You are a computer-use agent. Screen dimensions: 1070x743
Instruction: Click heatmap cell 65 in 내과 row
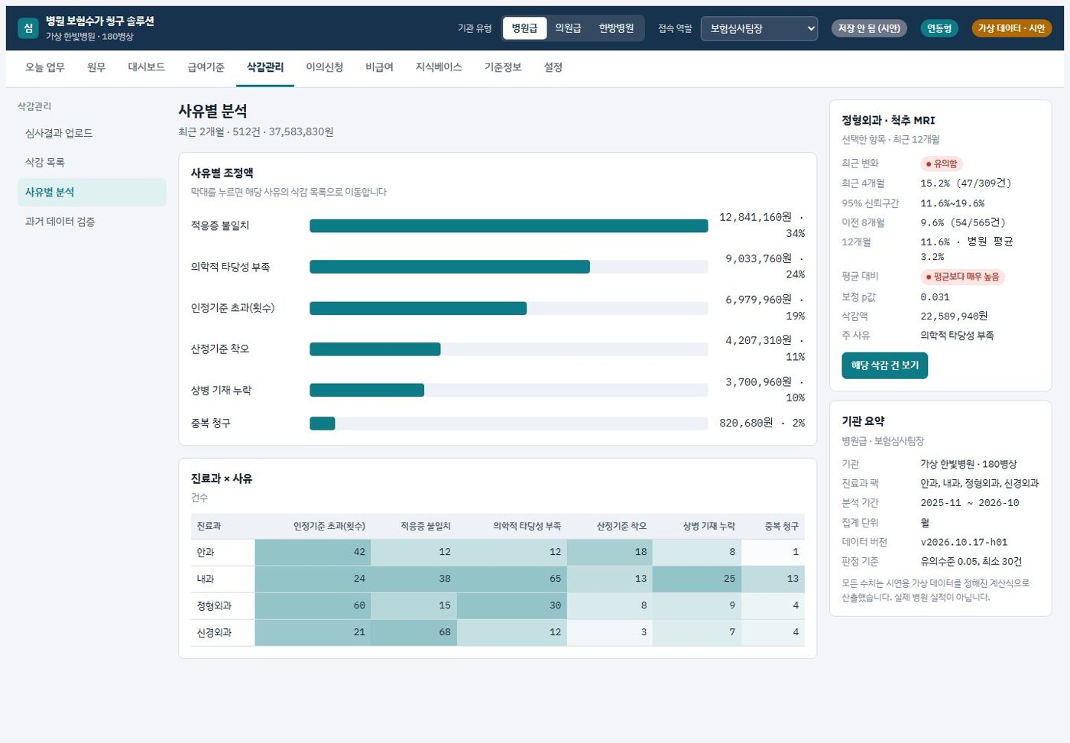512,579
